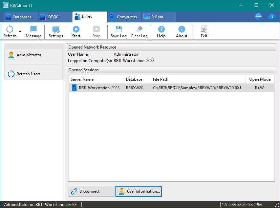This screenshot has height=208, width=280.
Task: Open Help from the toolbar
Action: [161, 32]
